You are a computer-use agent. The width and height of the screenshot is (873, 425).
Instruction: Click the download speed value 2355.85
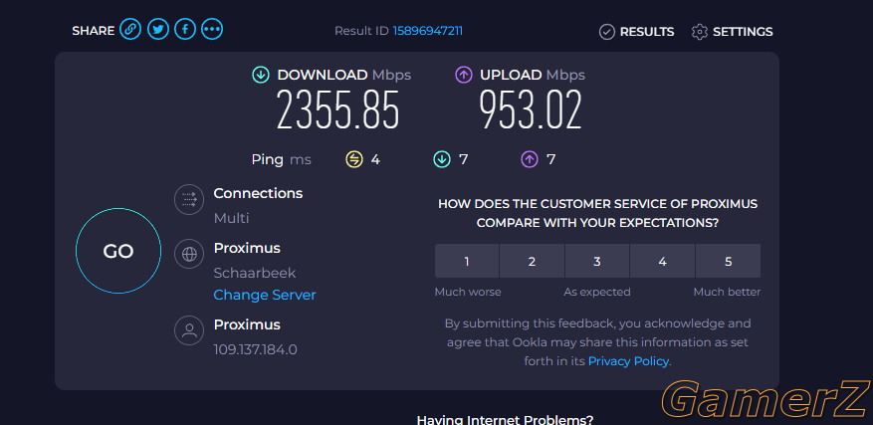(x=338, y=110)
